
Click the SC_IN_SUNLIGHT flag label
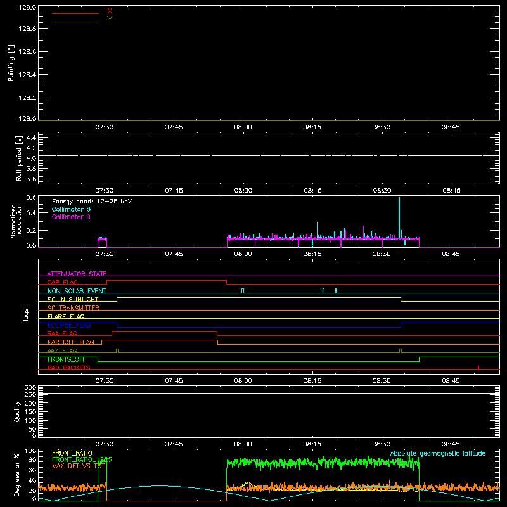coord(73,299)
